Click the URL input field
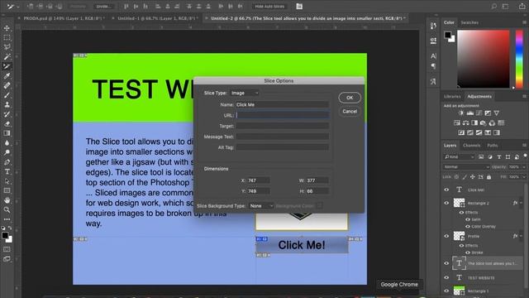This screenshot has width=529, height=298. 283,115
